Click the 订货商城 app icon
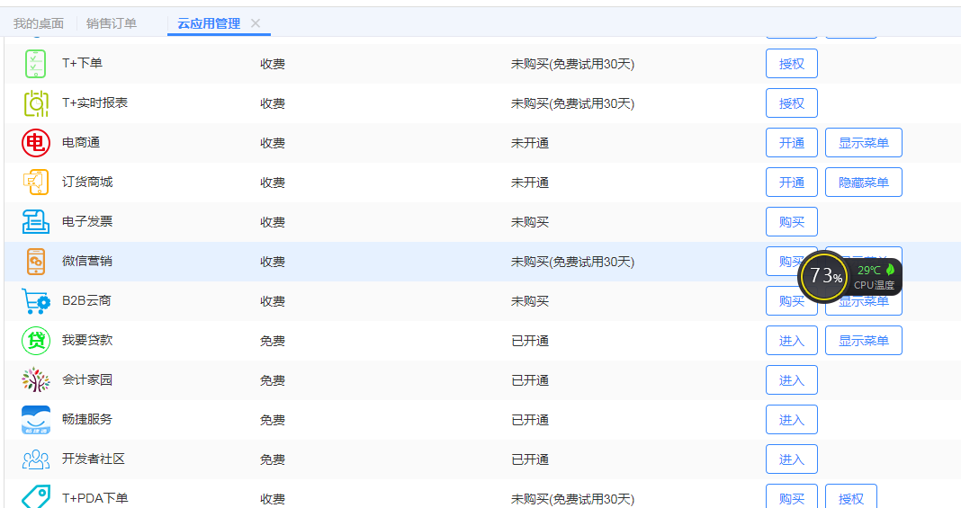Image resolution: width=961 pixels, height=508 pixels. coord(36,183)
